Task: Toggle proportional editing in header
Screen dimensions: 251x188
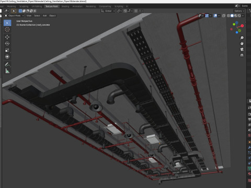Action: (x=136, y=11)
